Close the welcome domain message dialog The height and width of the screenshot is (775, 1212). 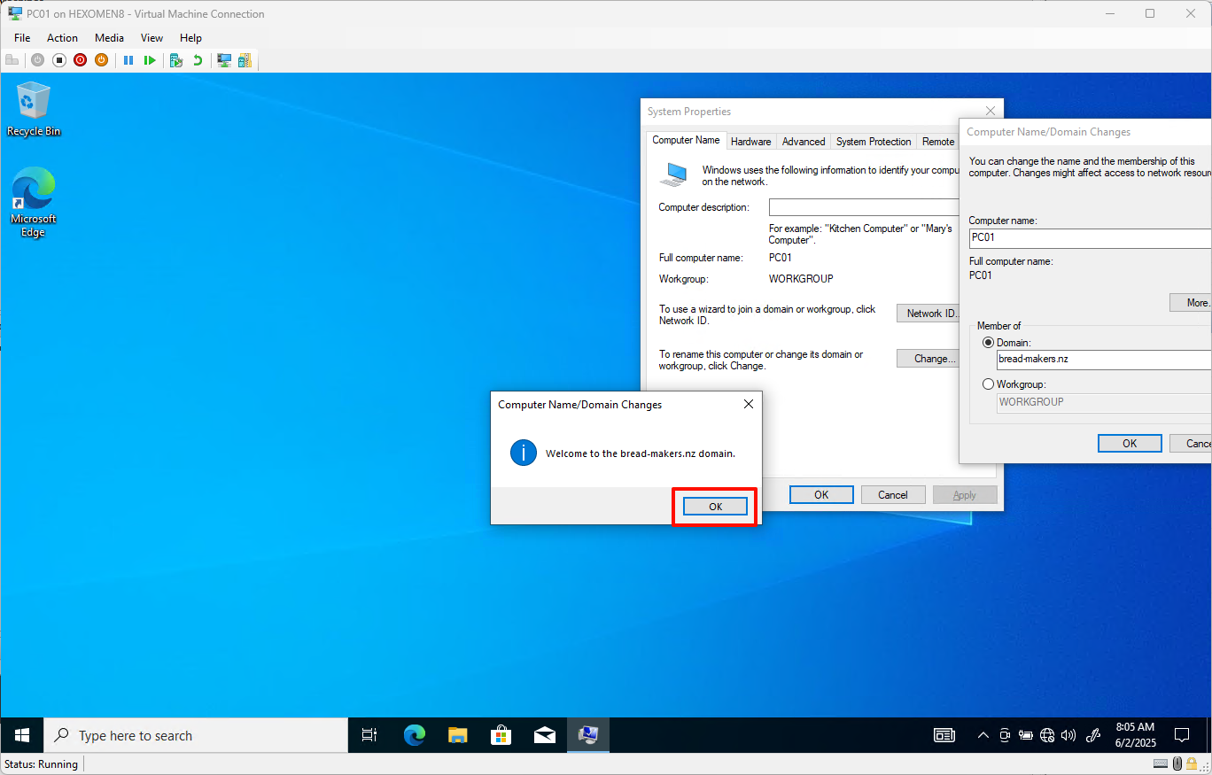pyautogui.click(x=748, y=404)
